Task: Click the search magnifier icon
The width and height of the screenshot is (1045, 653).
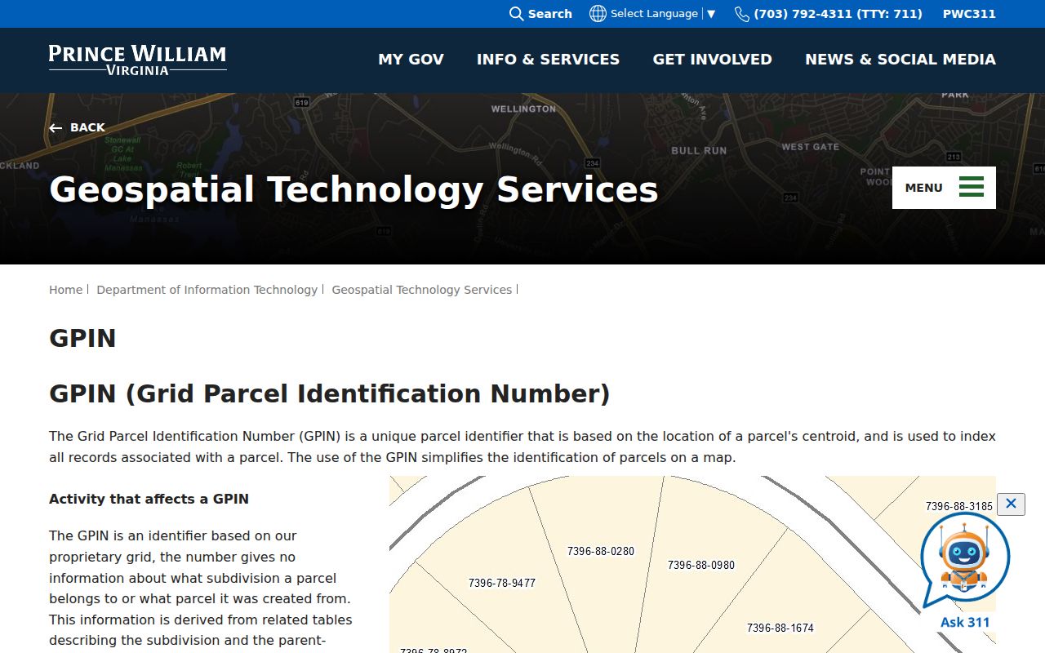Action: point(516,14)
